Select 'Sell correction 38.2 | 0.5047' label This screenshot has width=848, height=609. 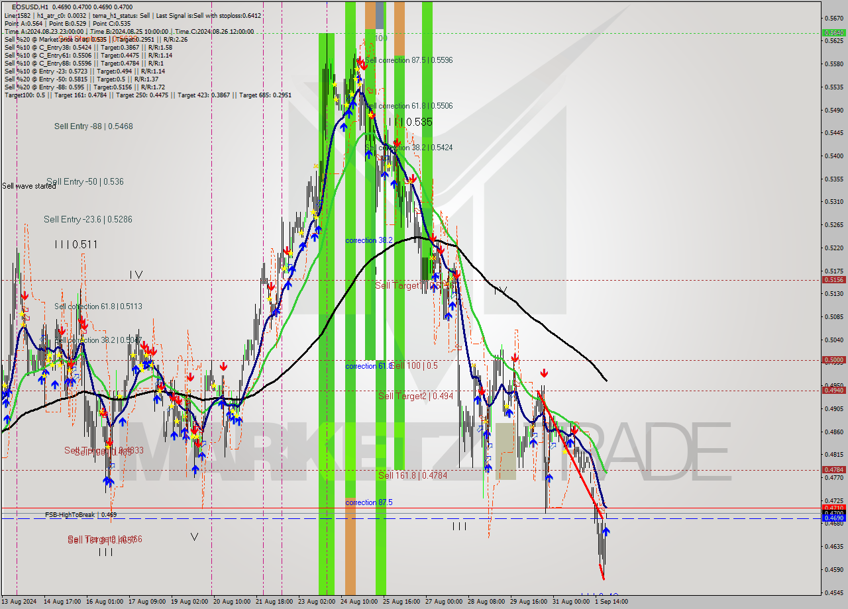pos(98,340)
